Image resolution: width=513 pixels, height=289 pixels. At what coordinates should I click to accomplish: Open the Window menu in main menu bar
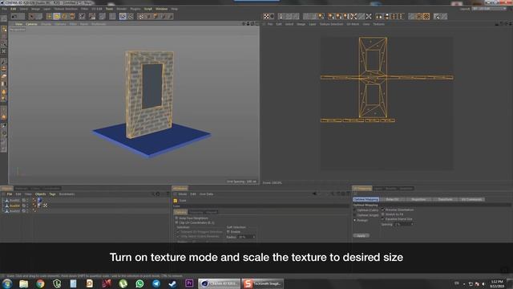162,9
